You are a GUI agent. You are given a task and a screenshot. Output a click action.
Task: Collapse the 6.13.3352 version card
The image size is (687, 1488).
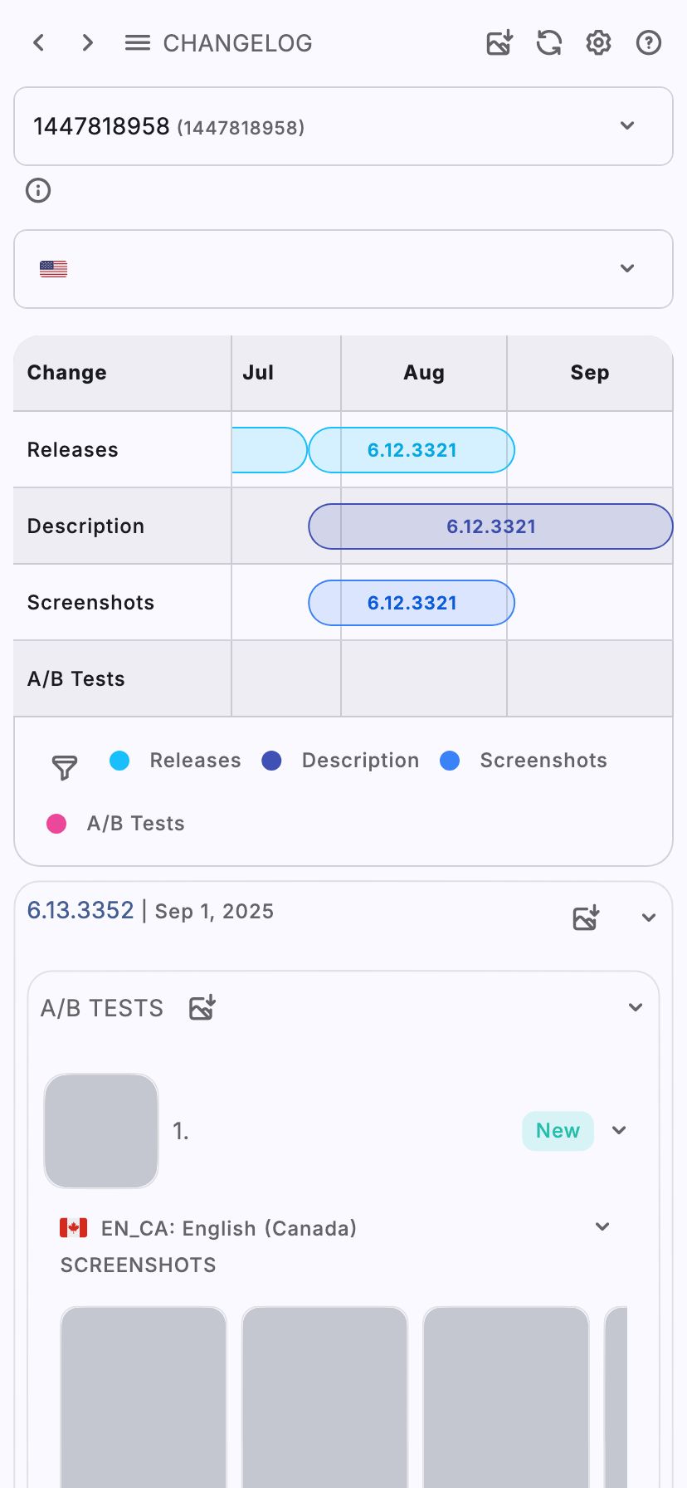coord(649,918)
